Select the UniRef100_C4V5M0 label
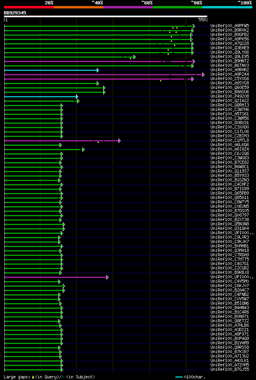 pyautogui.click(x=230, y=281)
